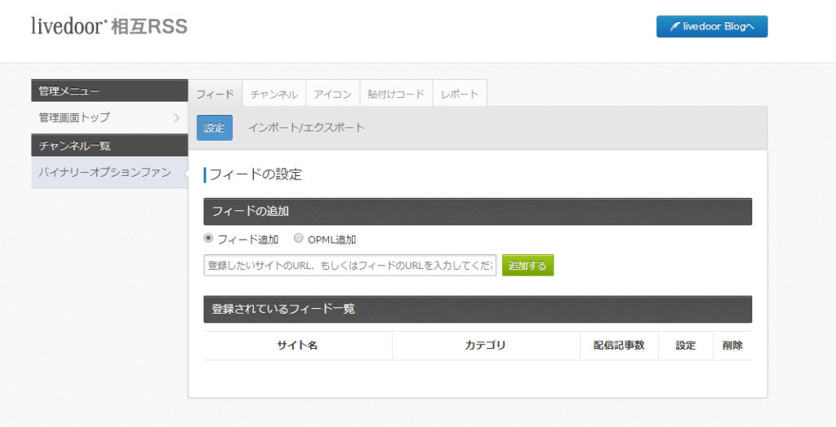Open the アイコン tab
Image resolution: width=836 pixels, height=427 pixels.
(332, 94)
